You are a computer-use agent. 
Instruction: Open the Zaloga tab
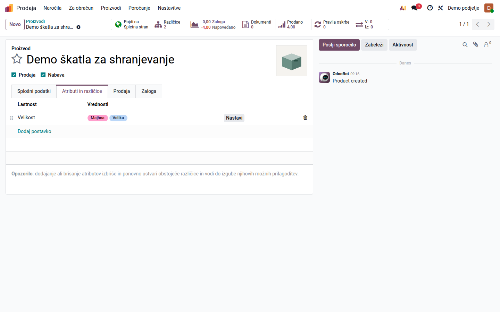149,91
